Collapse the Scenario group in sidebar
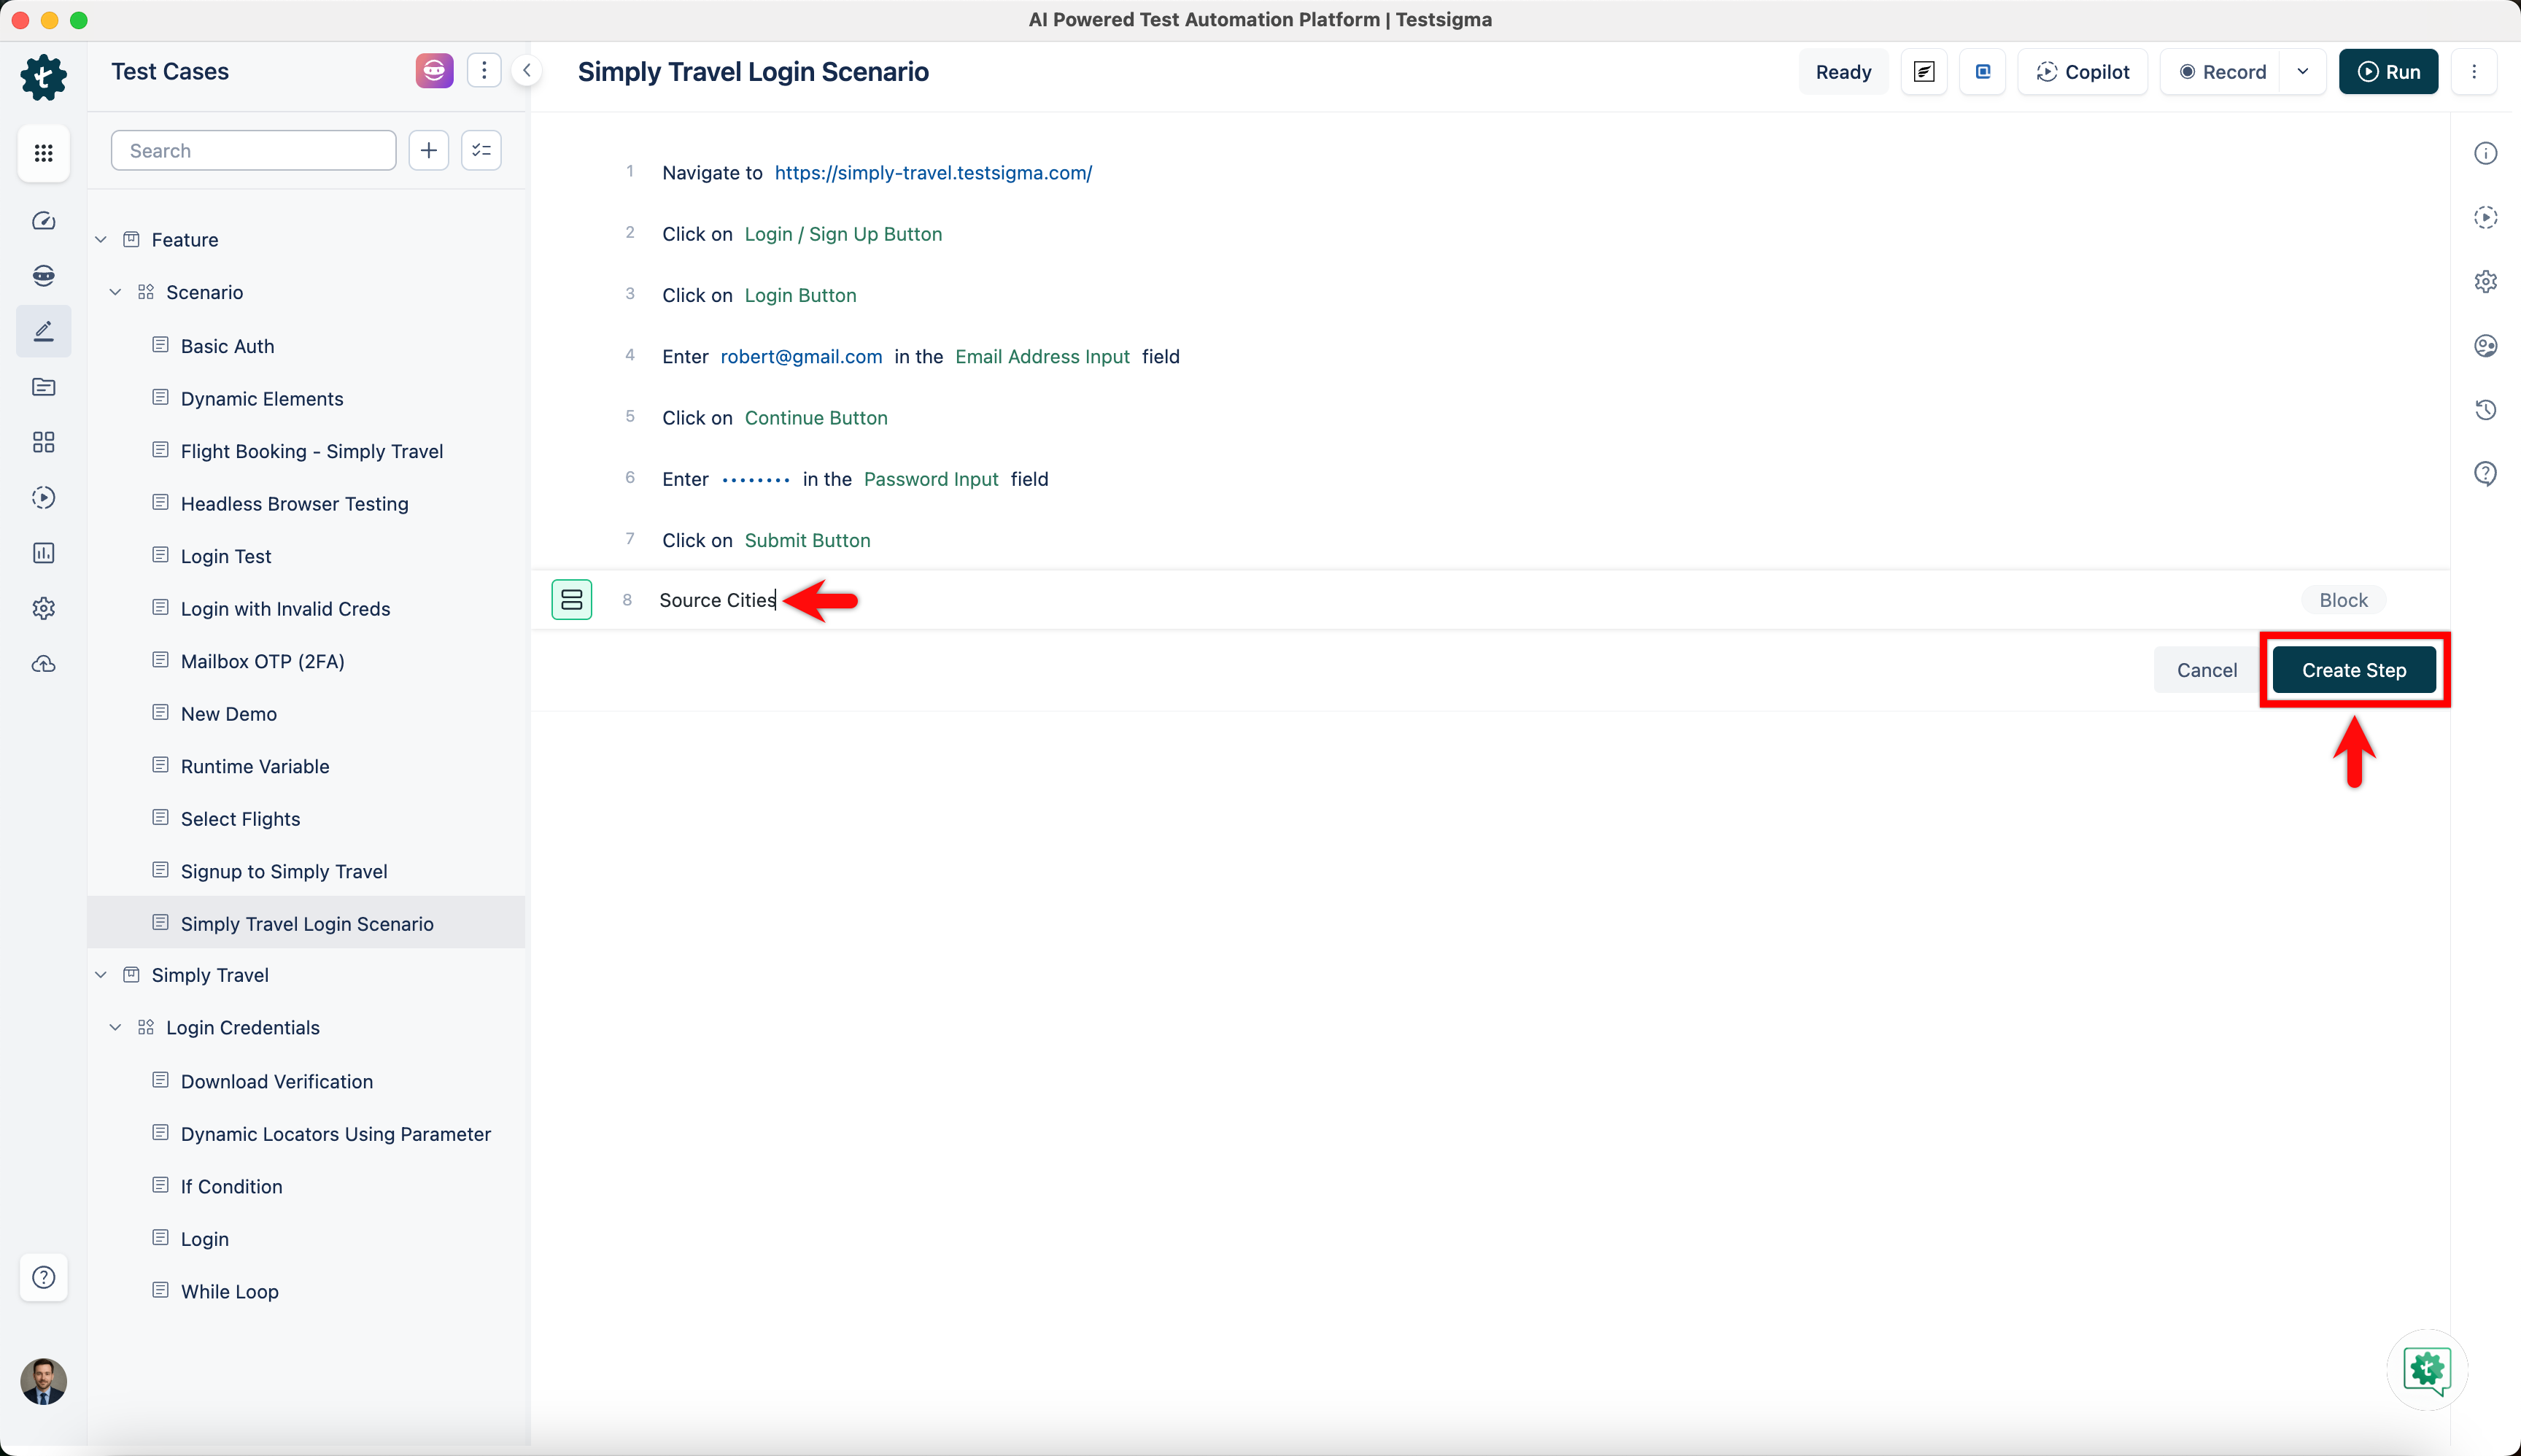Screen dimensions: 2521x1456 coord(115,291)
